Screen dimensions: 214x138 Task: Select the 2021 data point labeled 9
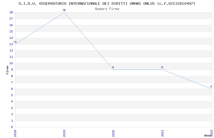coord(162,70)
